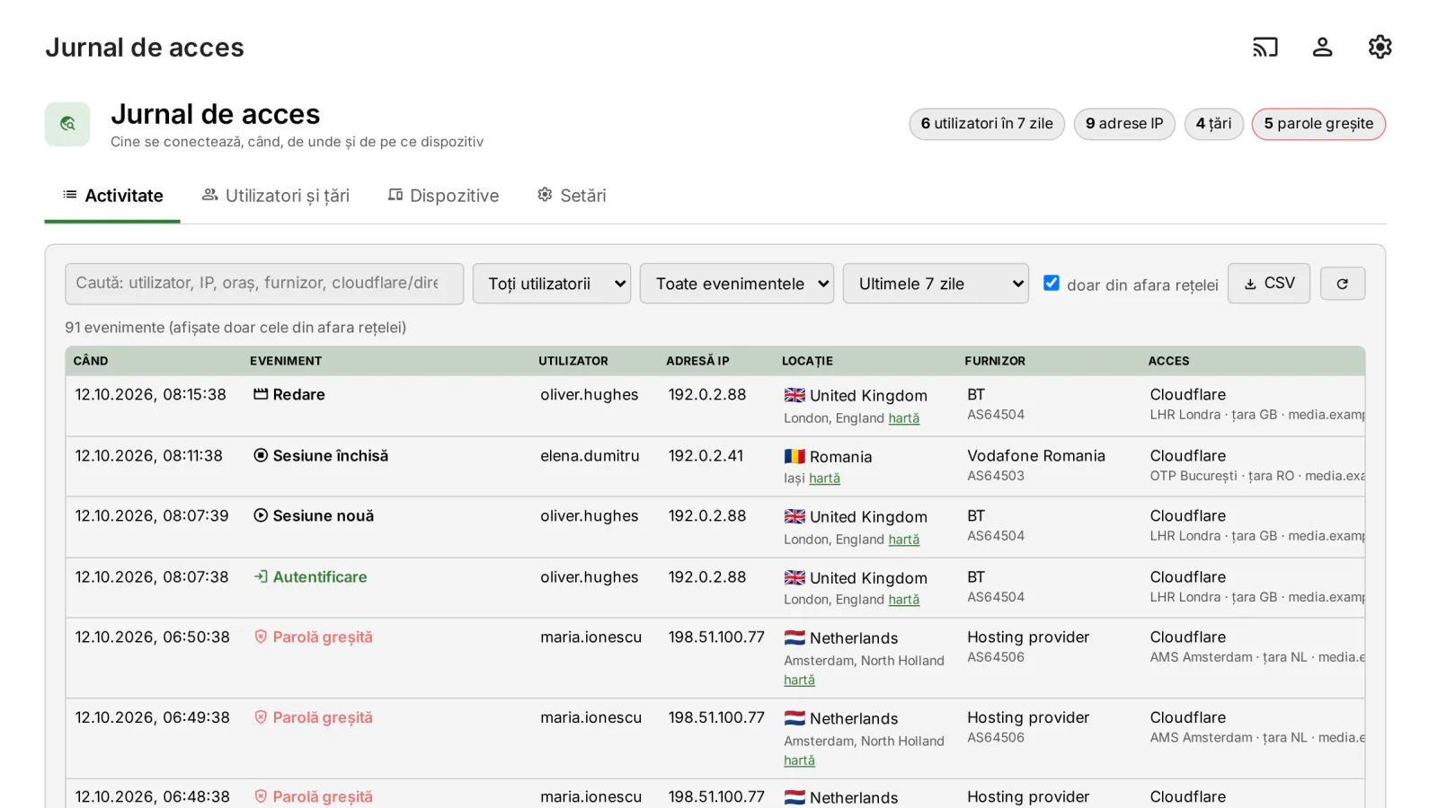Click the Netherlands flag in the 06:49:38 row
The height and width of the screenshot is (808, 1438).
click(x=794, y=718)
